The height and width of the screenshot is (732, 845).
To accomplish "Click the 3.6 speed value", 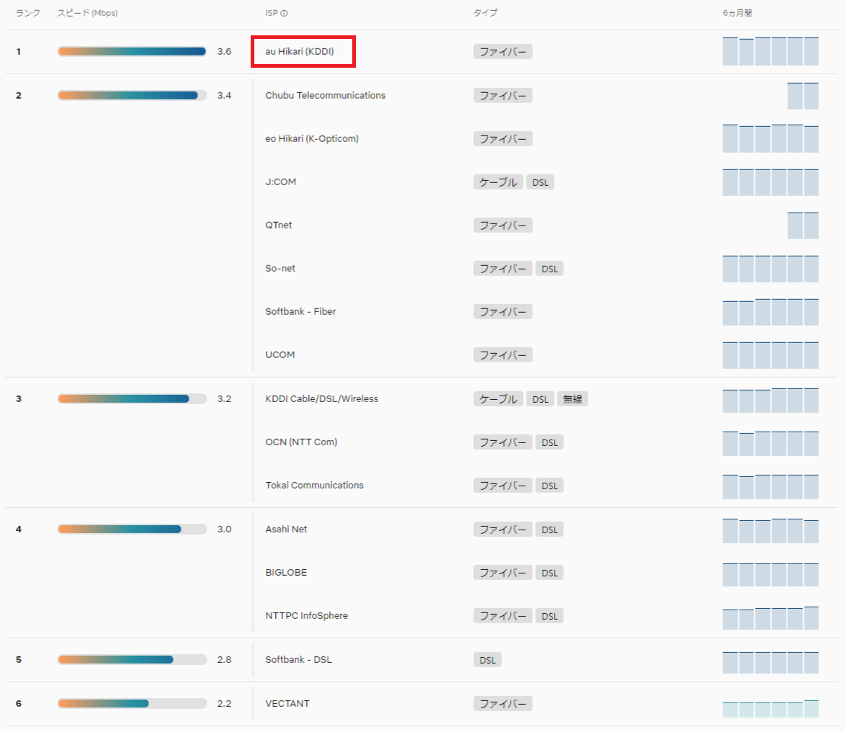I will point(224,51).
